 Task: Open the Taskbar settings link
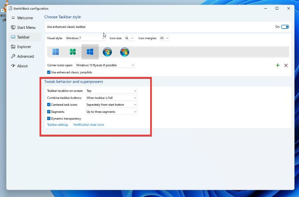[57, 125]
